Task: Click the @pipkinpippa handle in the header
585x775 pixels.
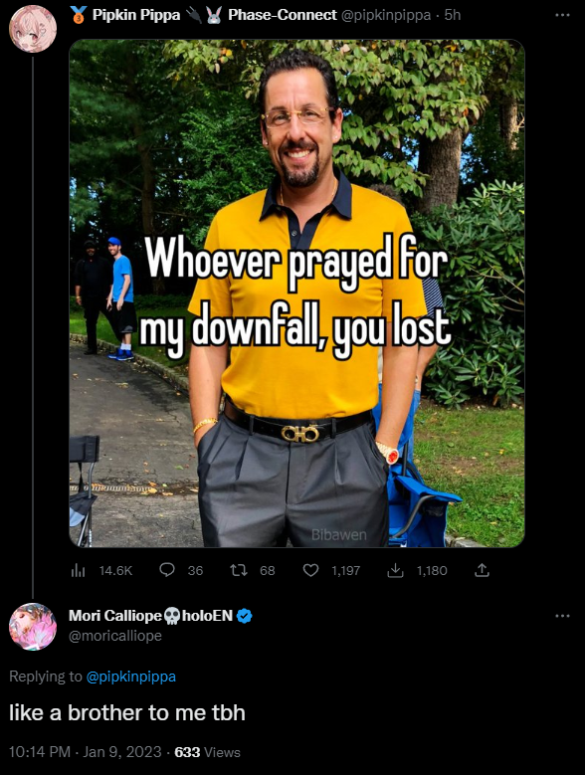Action: tap(386, 15)
